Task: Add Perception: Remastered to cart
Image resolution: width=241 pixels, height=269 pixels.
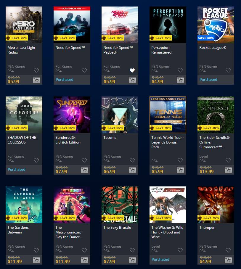Action: (180, 80)
